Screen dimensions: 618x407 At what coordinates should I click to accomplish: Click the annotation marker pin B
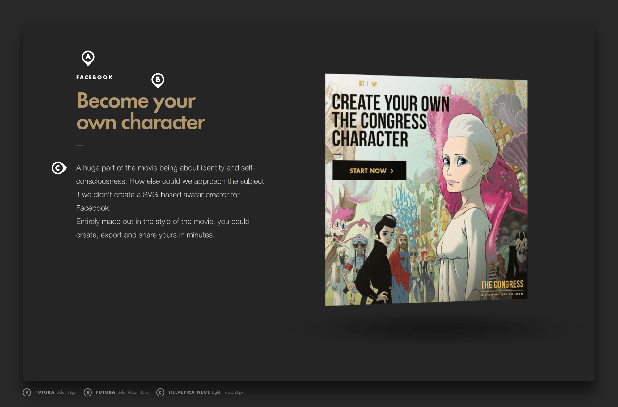coord(158,80)
